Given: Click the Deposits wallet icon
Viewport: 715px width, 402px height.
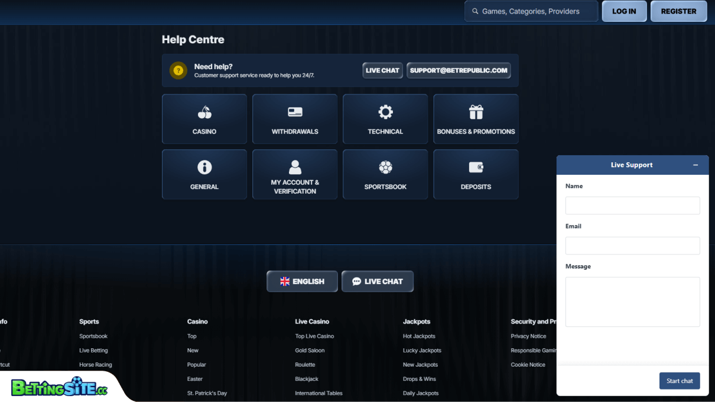Looking at the screenshot, I should pyautogui.click(x=476, y=168).
